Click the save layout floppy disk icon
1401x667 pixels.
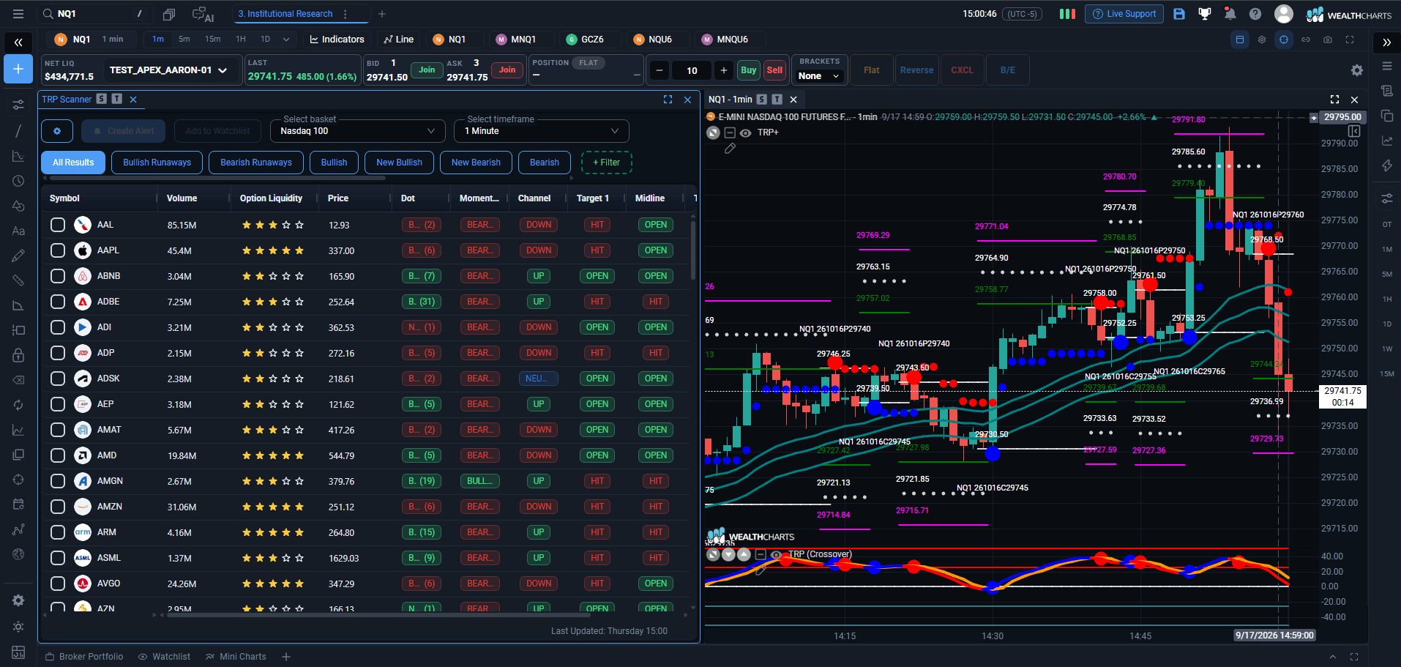pos(1178,14)
